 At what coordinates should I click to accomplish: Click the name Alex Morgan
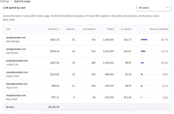tap(13, 41)
